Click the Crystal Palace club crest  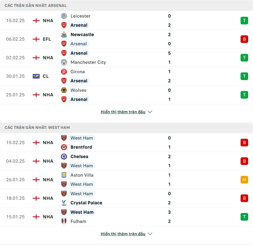[64, 203]
